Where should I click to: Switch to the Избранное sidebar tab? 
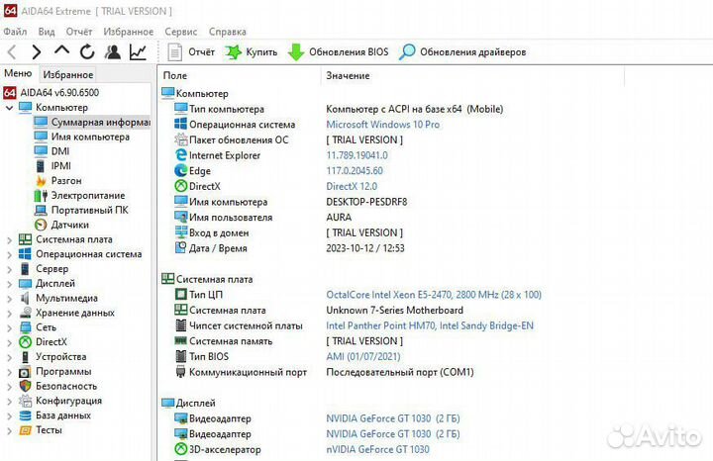[67, 74]
